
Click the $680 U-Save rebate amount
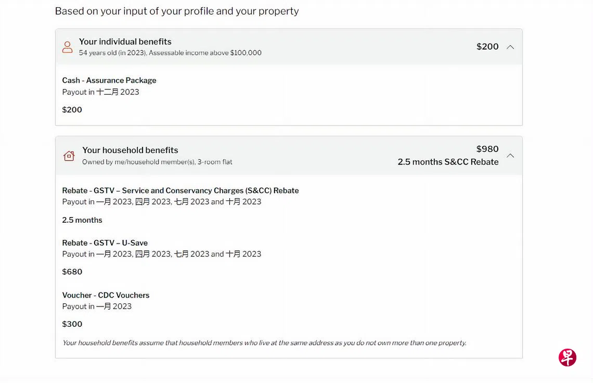point(72,272)
